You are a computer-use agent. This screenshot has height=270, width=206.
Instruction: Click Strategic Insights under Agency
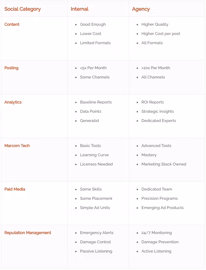coord(158,111)
